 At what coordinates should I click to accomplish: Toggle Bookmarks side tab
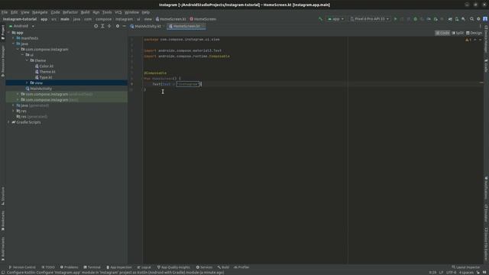(x=3, y=221)
